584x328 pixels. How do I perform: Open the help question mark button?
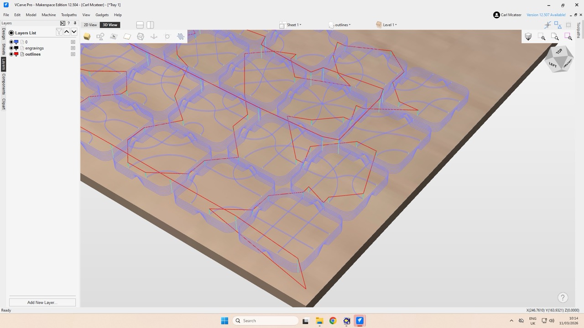[563, 297]
